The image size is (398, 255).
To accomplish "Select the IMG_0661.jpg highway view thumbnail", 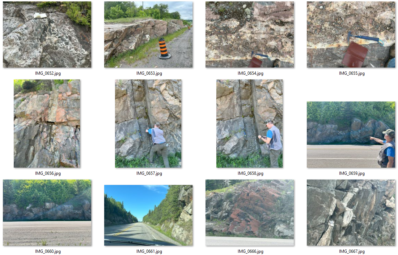I will point(148,215).
